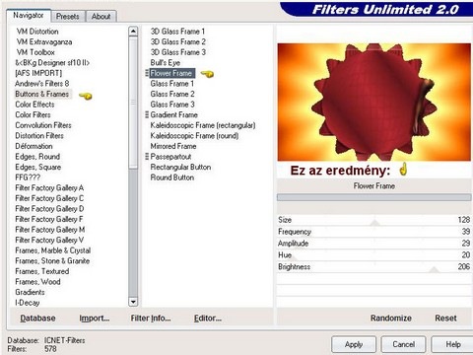Click category list scroll down arrow
This screenshot has width=473, height=355.
click(x=133, y=302)
